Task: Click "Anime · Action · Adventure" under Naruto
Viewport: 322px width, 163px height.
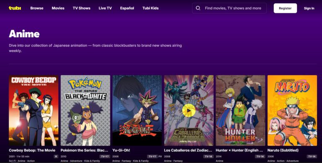Action: tap(283, 161)
